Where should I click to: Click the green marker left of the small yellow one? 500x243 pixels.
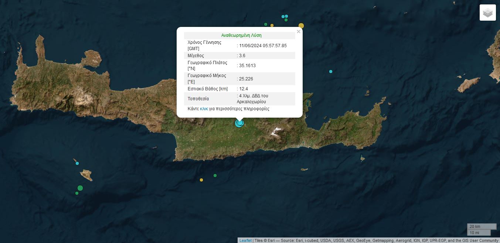click(266, 24)
